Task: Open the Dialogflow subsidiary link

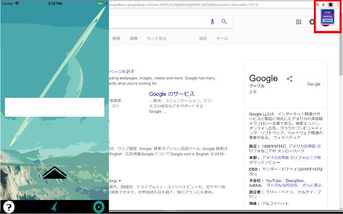Action: [295, 181]
